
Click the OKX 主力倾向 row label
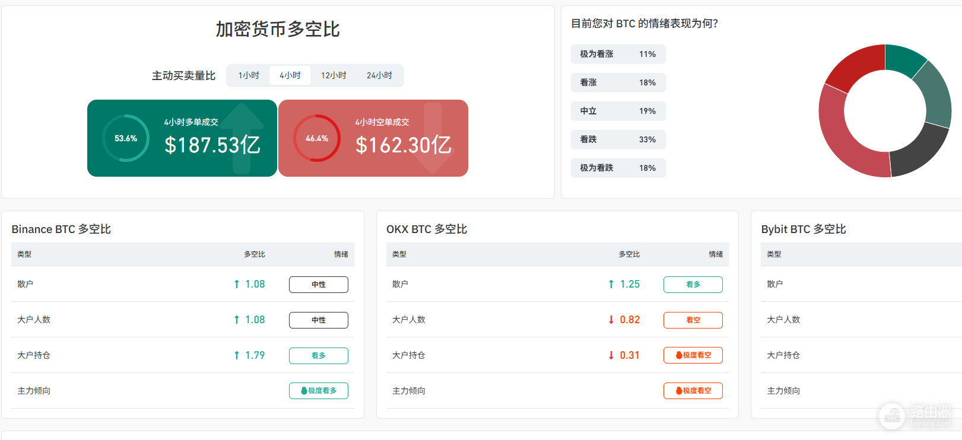tap(409, 391)
